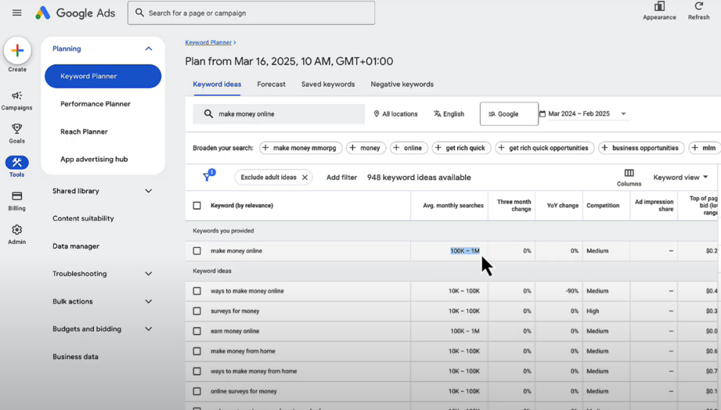Viewport: 721px width, 410px height.
Task: Open the Negative keywords tab
Action: click(x=402, y=85)
